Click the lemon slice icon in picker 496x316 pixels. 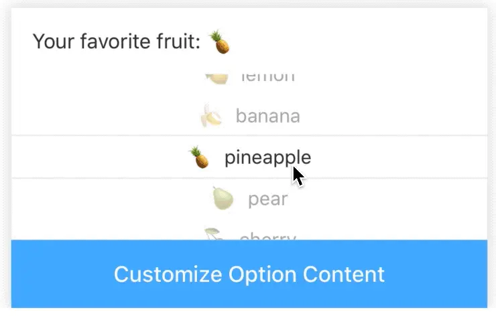(216, 79)
